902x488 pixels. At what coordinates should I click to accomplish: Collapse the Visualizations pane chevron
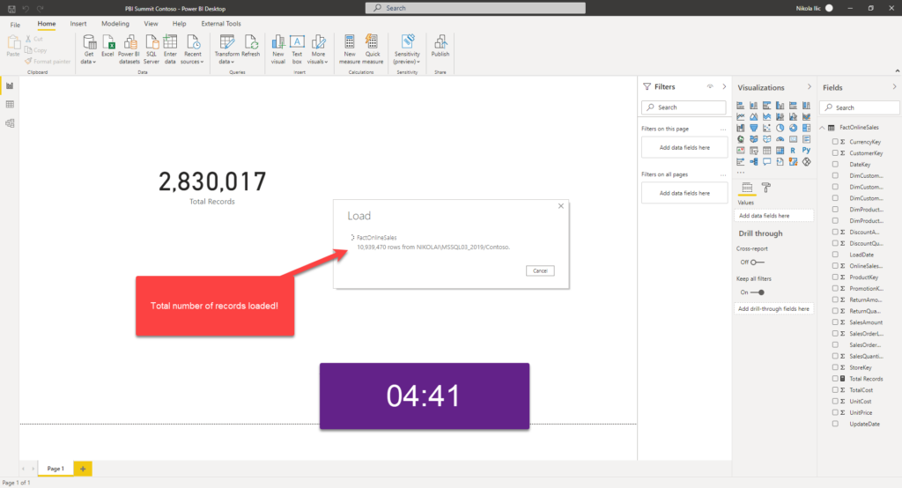coord(809,87)
